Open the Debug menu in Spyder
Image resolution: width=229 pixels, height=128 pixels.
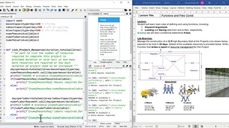29,6
